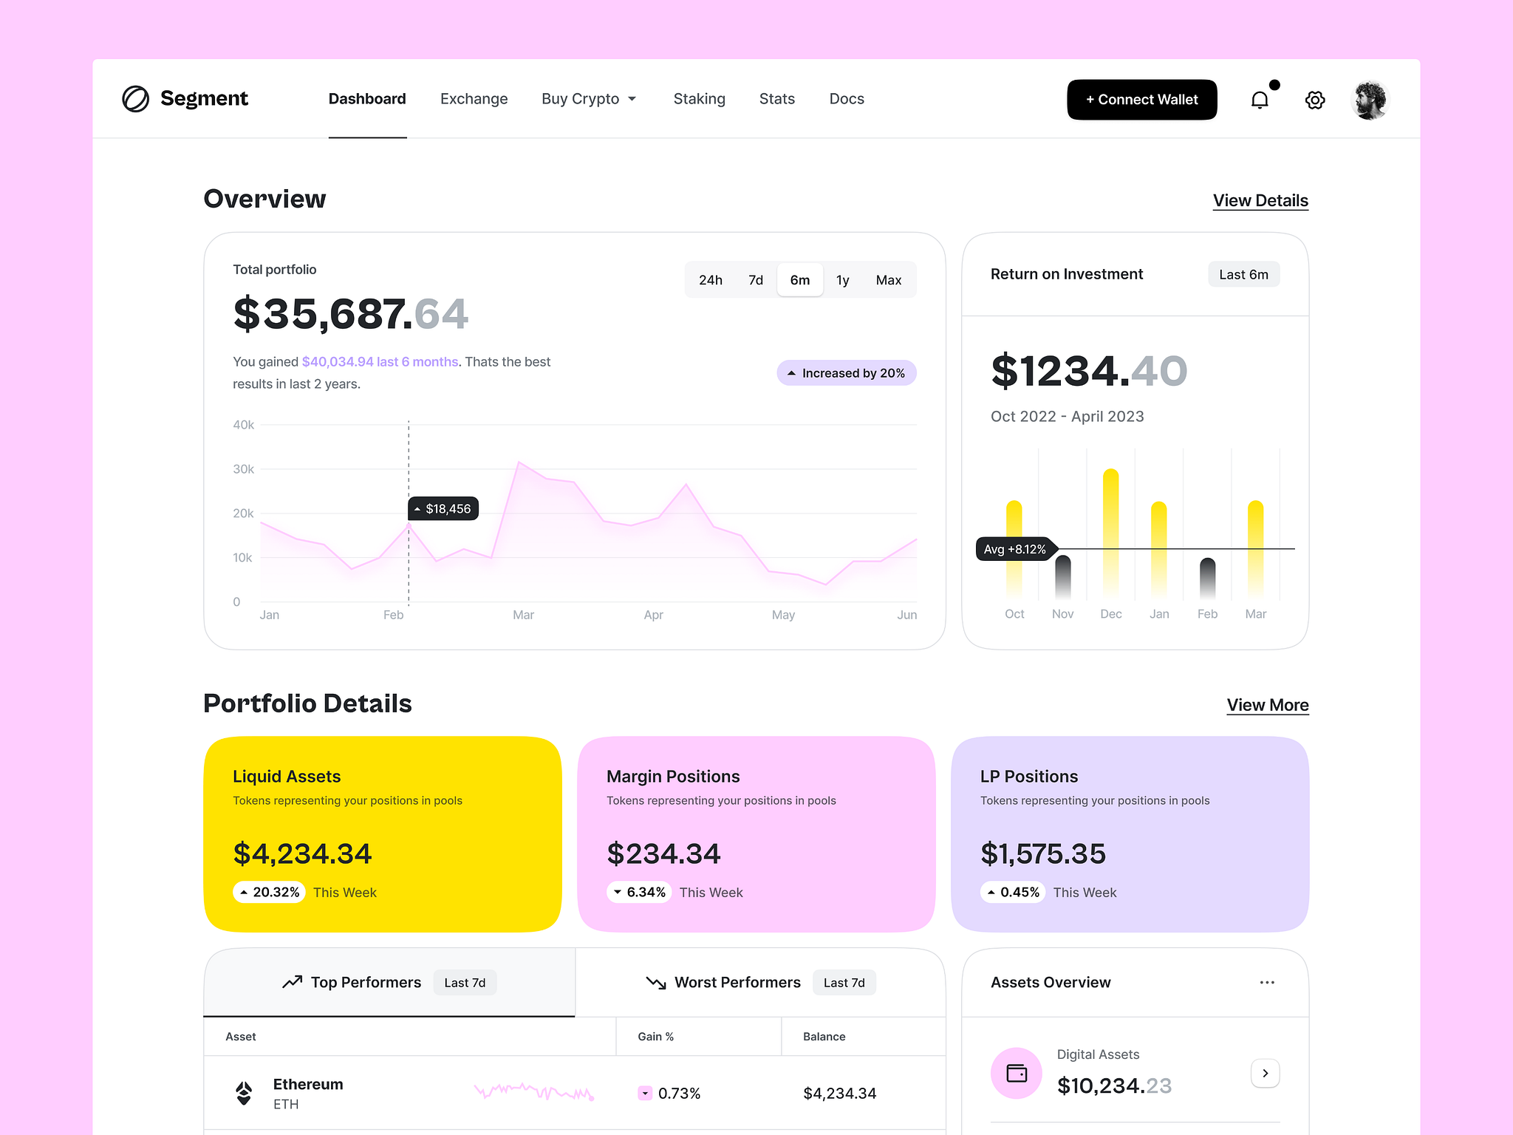The width and height of the screenshot is (1513, 1135).
Task: Click Top Performers trending up icon
Action: 290,982
